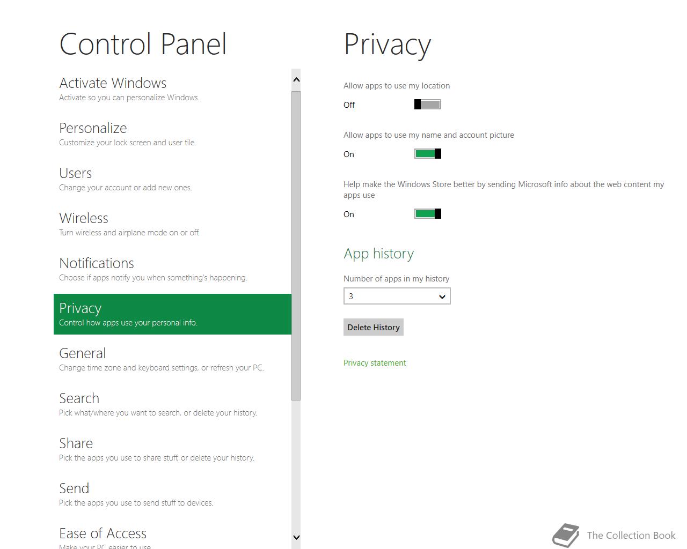Open the Share settings category

(172, 449)
